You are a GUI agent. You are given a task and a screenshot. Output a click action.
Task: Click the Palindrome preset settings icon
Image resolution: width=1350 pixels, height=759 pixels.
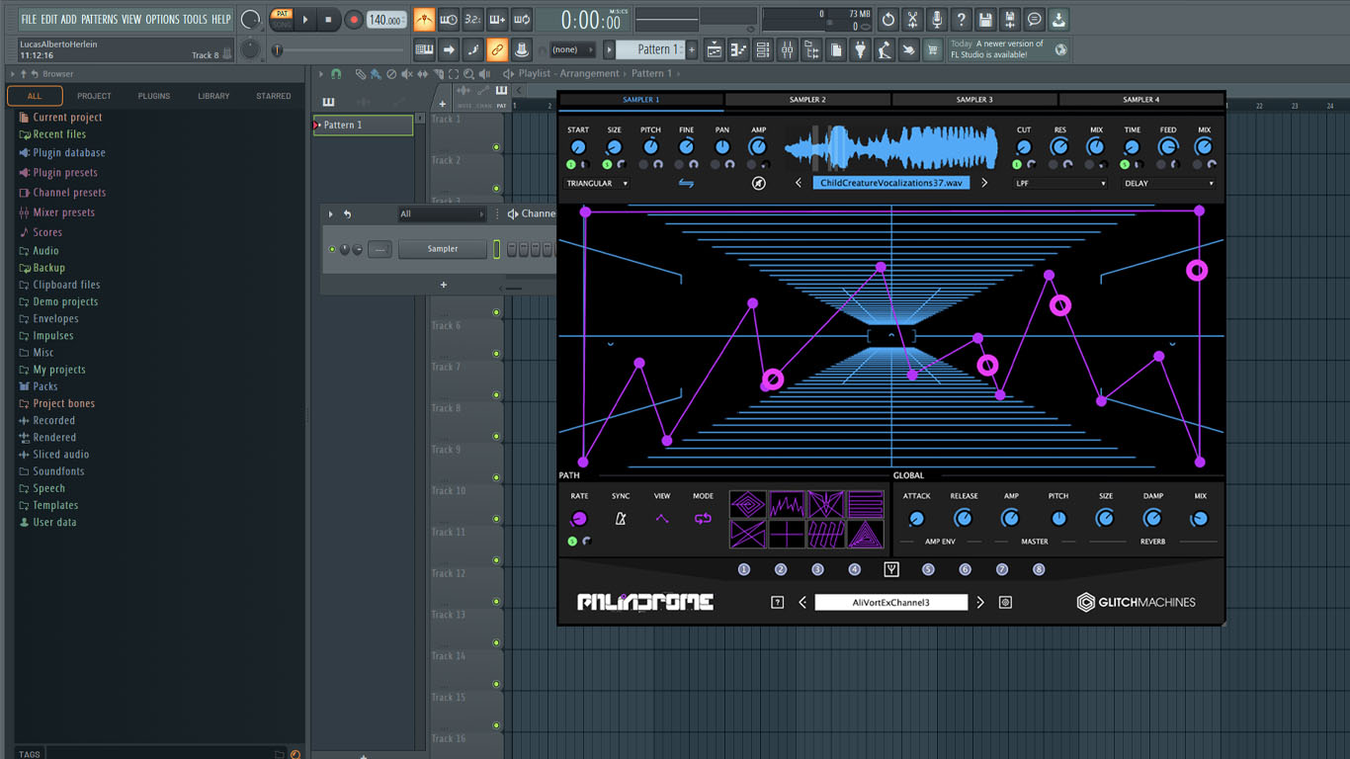[1005, 602]
